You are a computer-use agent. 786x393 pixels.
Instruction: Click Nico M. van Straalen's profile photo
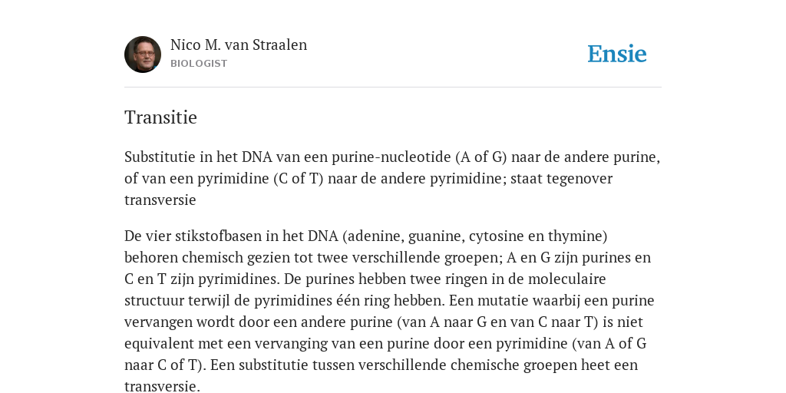(143, 54)
